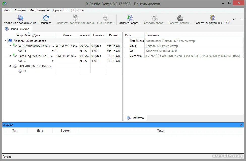Click the Local computer (Локальный компьютер) icon
Image resolution: width=246 pixels, height=161 pixels.
[10, 41]
